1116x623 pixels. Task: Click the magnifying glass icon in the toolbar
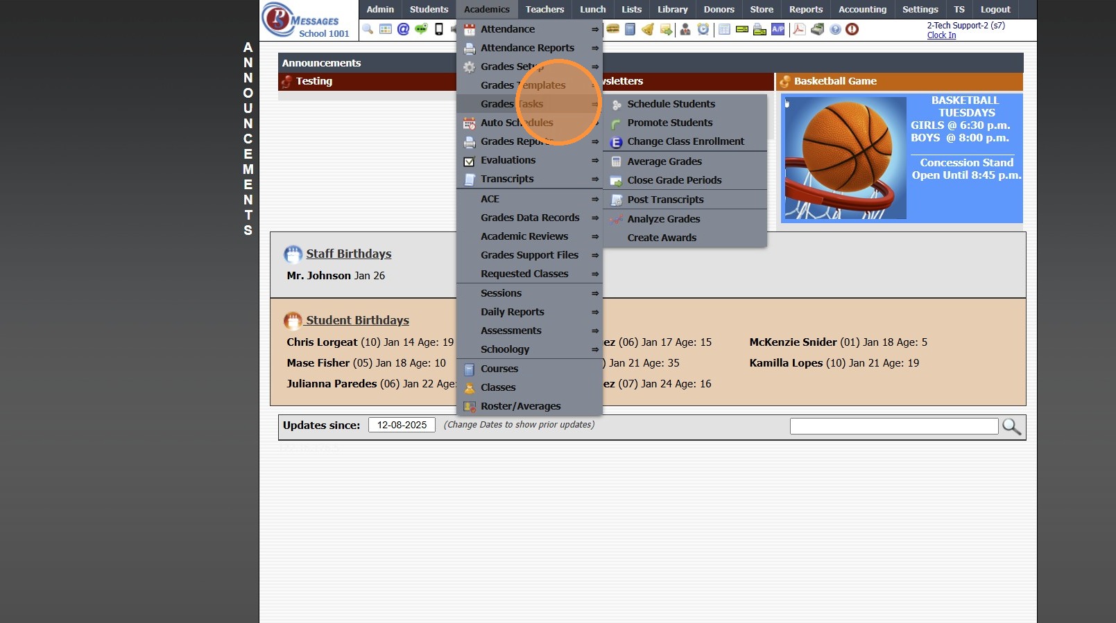(x=368, y=29)
